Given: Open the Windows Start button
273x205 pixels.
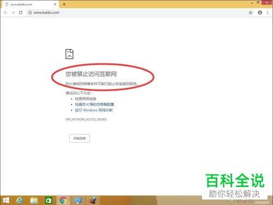Looking at the screenshot, I should [x=6, y=201].
